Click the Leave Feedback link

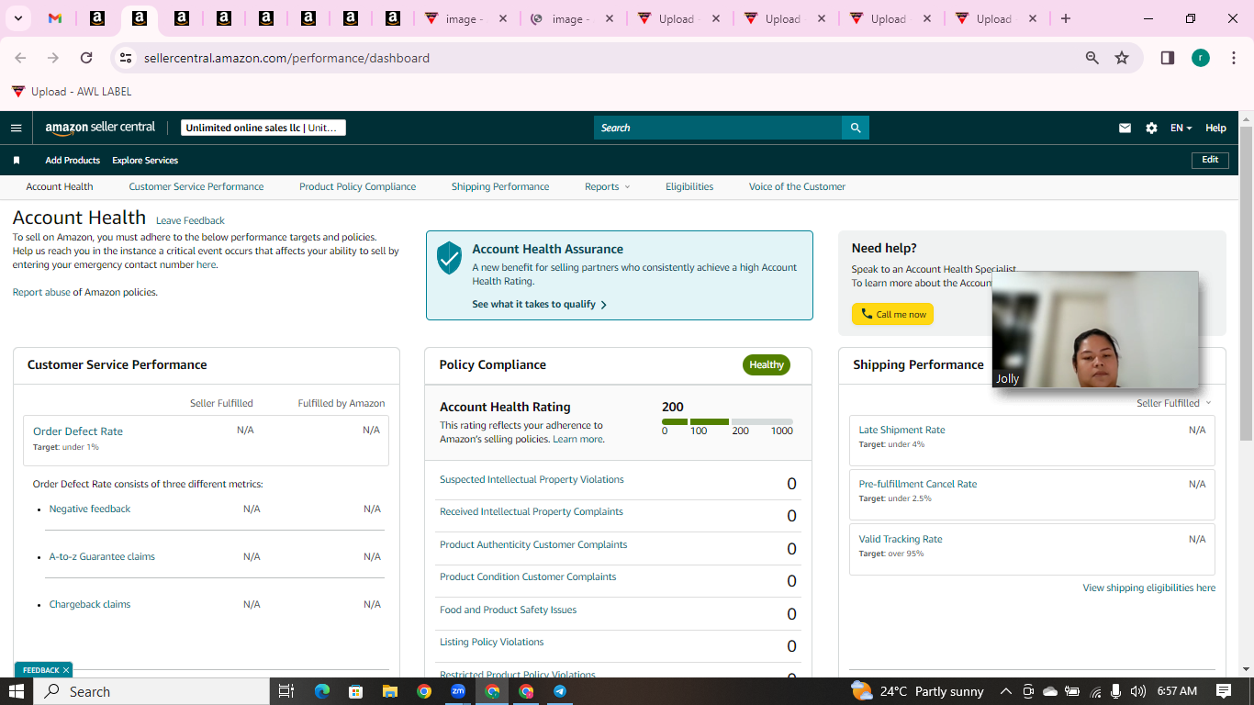coord(190,220)
